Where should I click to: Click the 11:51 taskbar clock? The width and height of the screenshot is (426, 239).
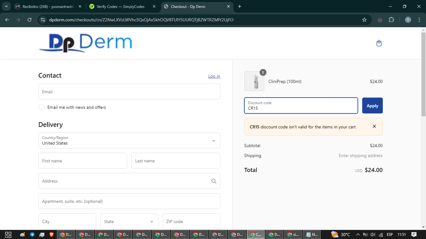pos(402,234)
